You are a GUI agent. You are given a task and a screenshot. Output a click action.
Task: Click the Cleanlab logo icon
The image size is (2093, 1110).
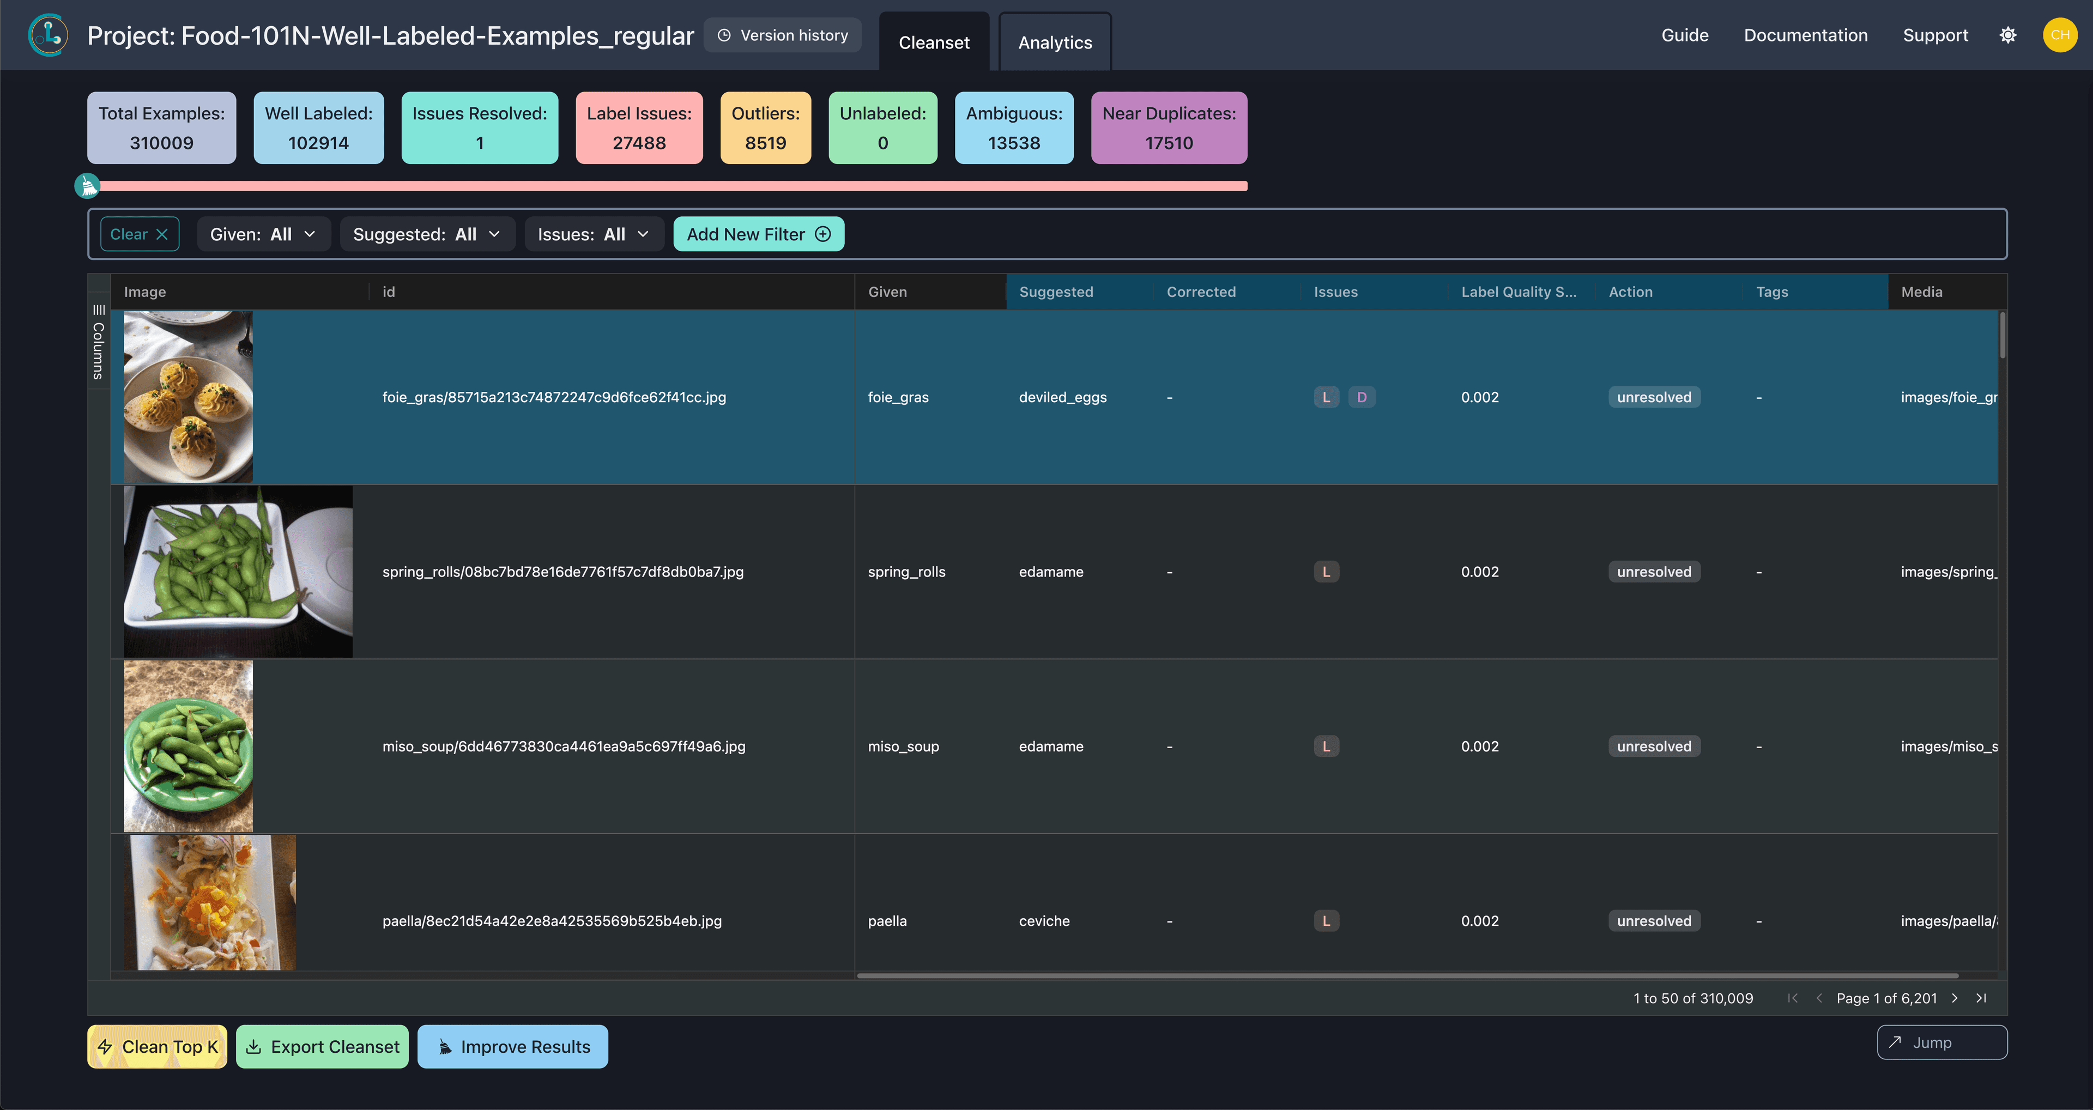(48, 35)
